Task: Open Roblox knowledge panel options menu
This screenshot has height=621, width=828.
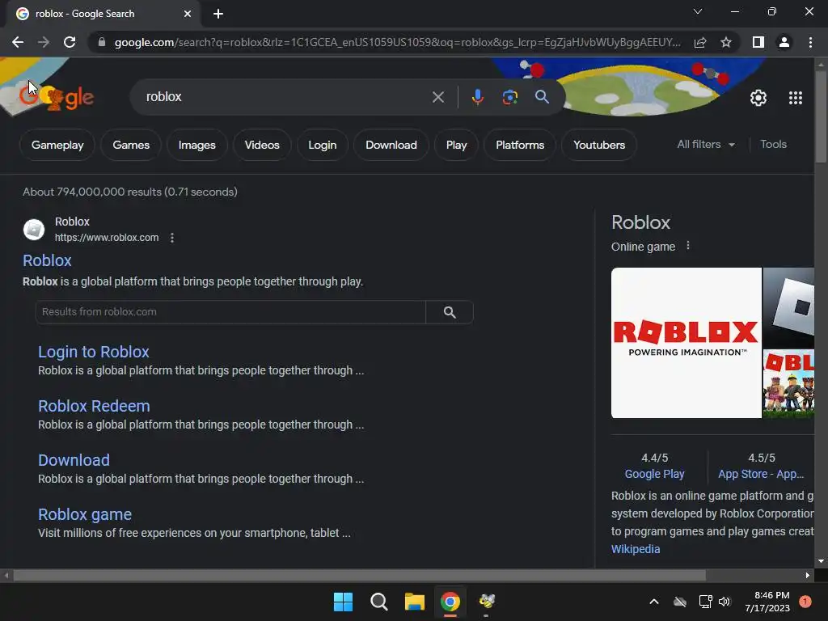Action: 687,246
